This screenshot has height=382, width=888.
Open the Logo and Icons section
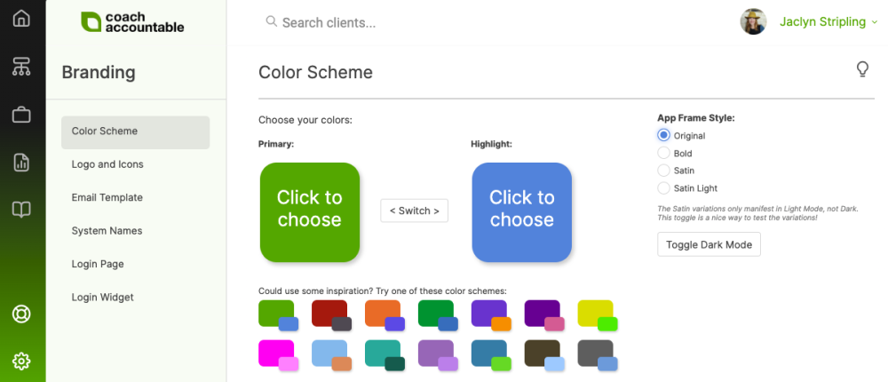[x=107, y=164]
